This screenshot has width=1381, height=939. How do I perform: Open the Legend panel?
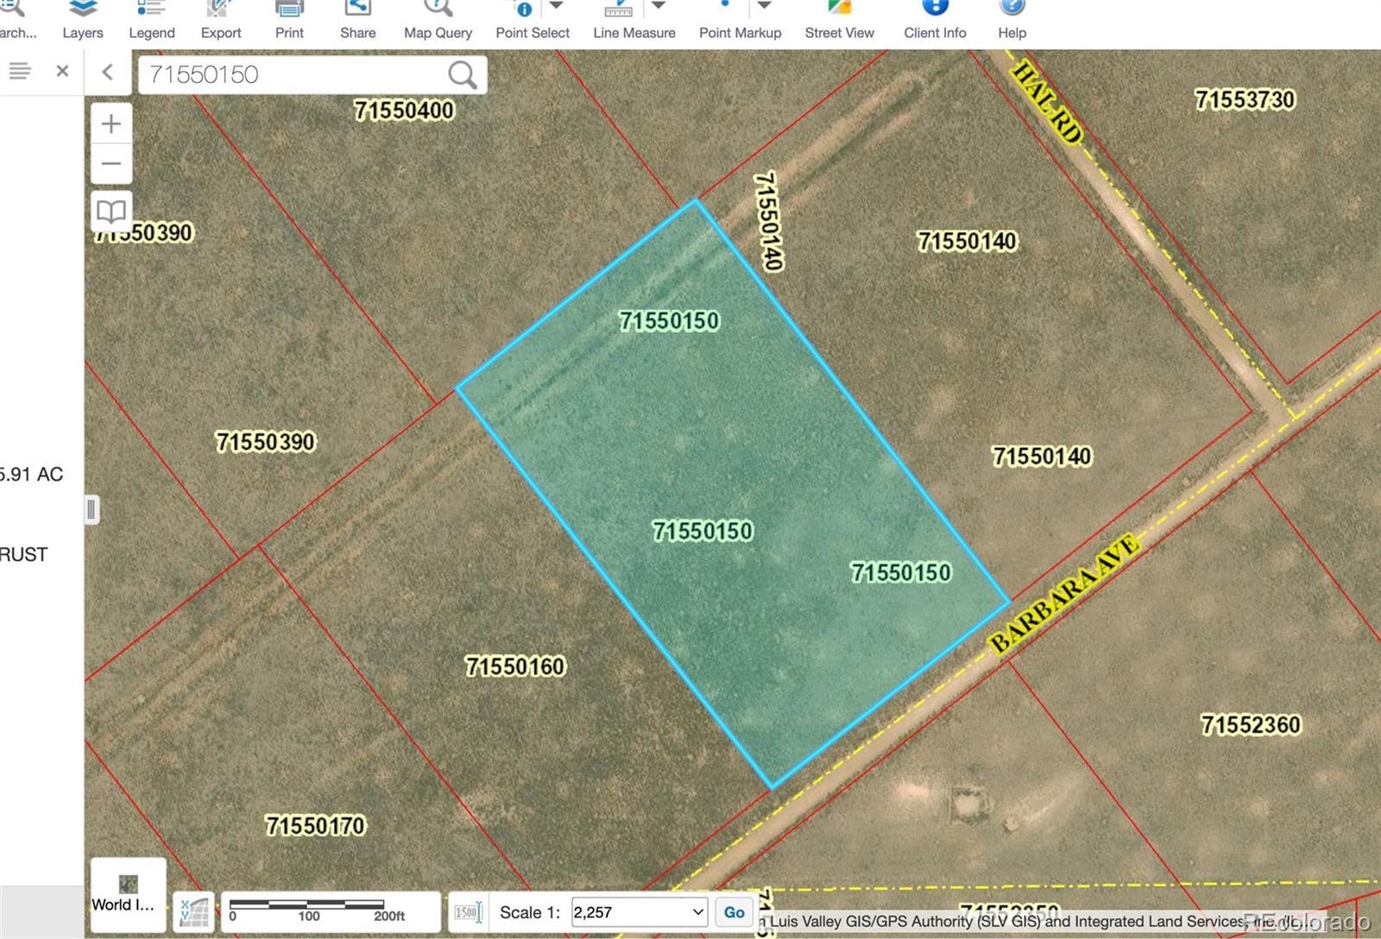click(x=151, y=21)
